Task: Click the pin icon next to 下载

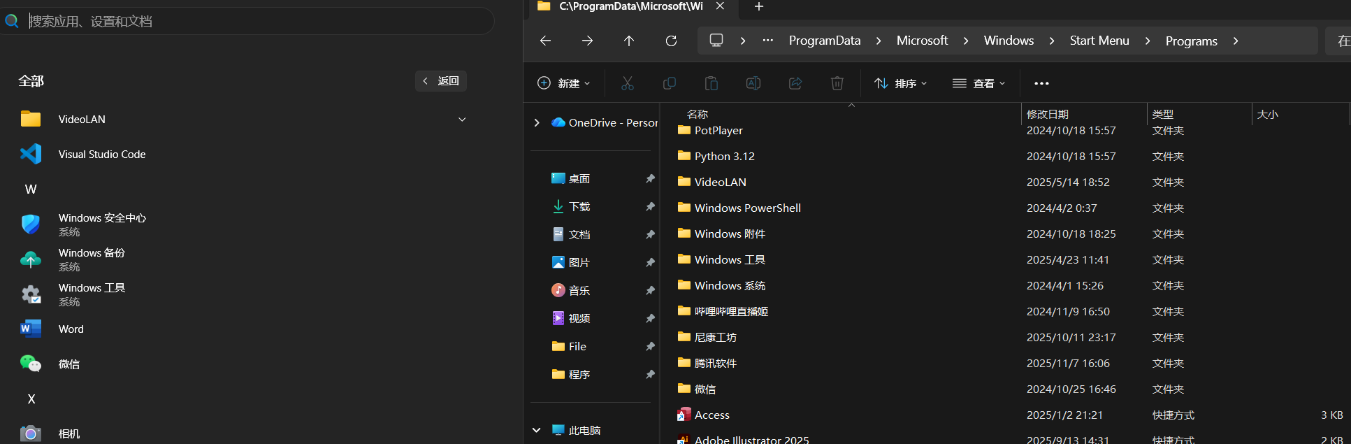Action: click(650, 206)
